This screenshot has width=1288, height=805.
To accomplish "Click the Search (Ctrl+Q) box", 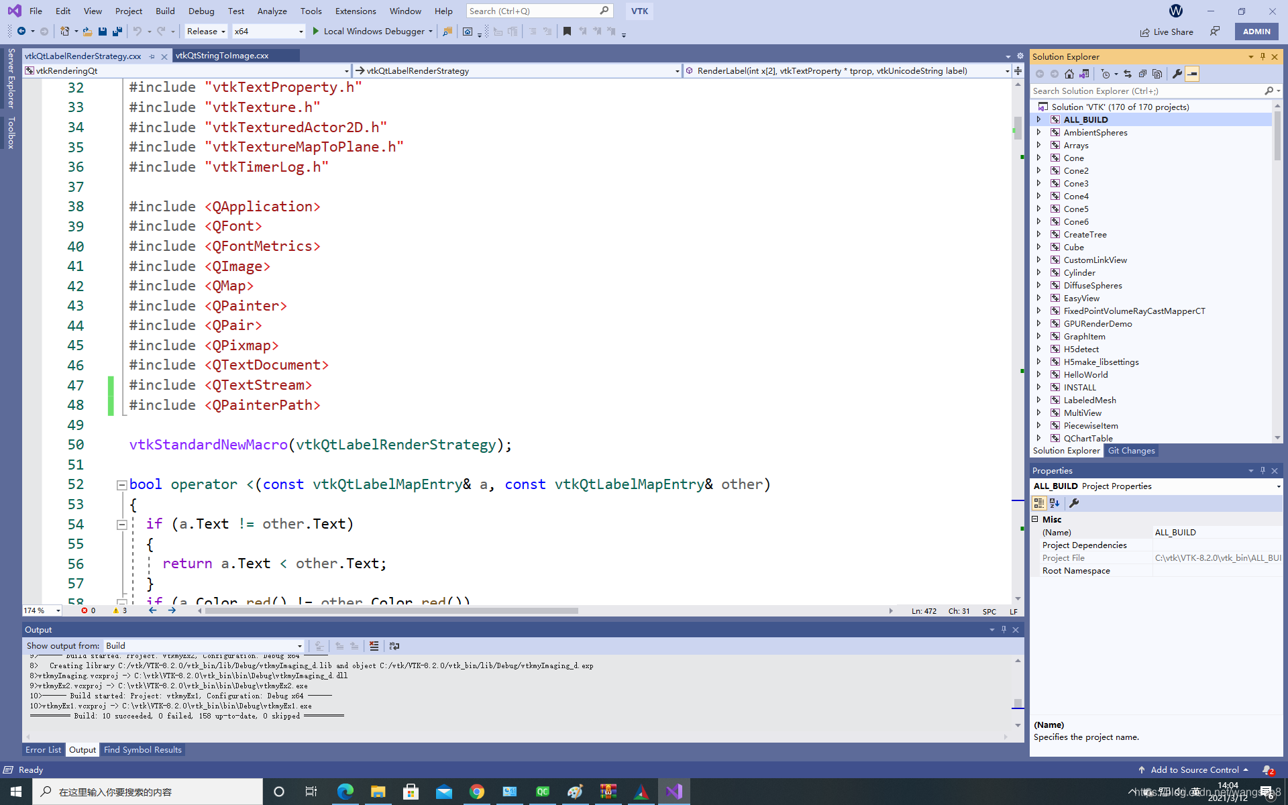I will [x=539, y=11].
